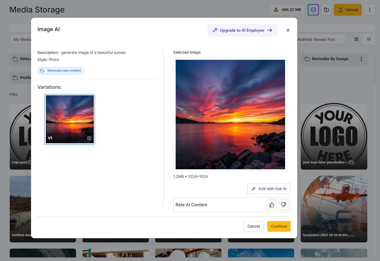380x261 pixels.
Task: Click the Media Storage page heading
Action: click(37, 10)
